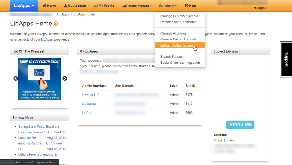Open My Account from the top navbar
The width and height of the screenshot is (292, 165).
pyautogui.click(x=66, y=5)
